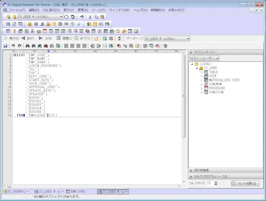The height and width of the screenshot is (201, 266).
Task: Click the save disk icon
Action: [x=5, y=46]
